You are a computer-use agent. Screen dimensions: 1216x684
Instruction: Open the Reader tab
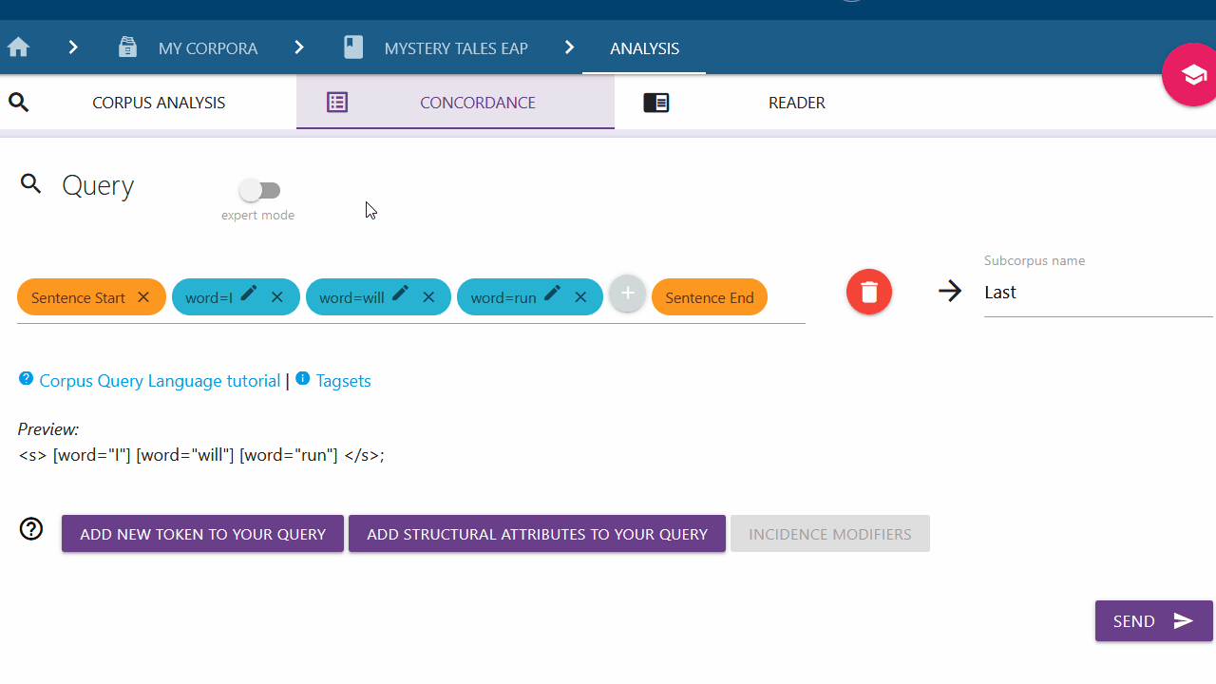(x=796, y=103)
